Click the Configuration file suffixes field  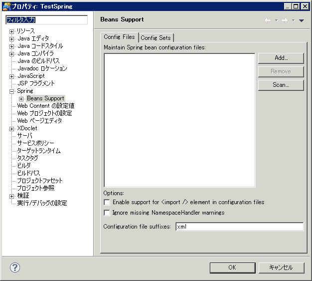pyautogui.click(x=240, y=227)
